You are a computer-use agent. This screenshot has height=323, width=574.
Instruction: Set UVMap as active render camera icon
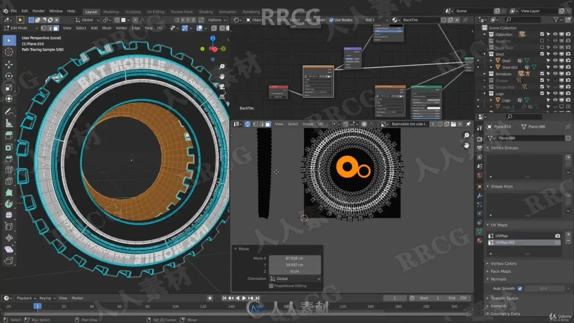[x=557, y=236]
